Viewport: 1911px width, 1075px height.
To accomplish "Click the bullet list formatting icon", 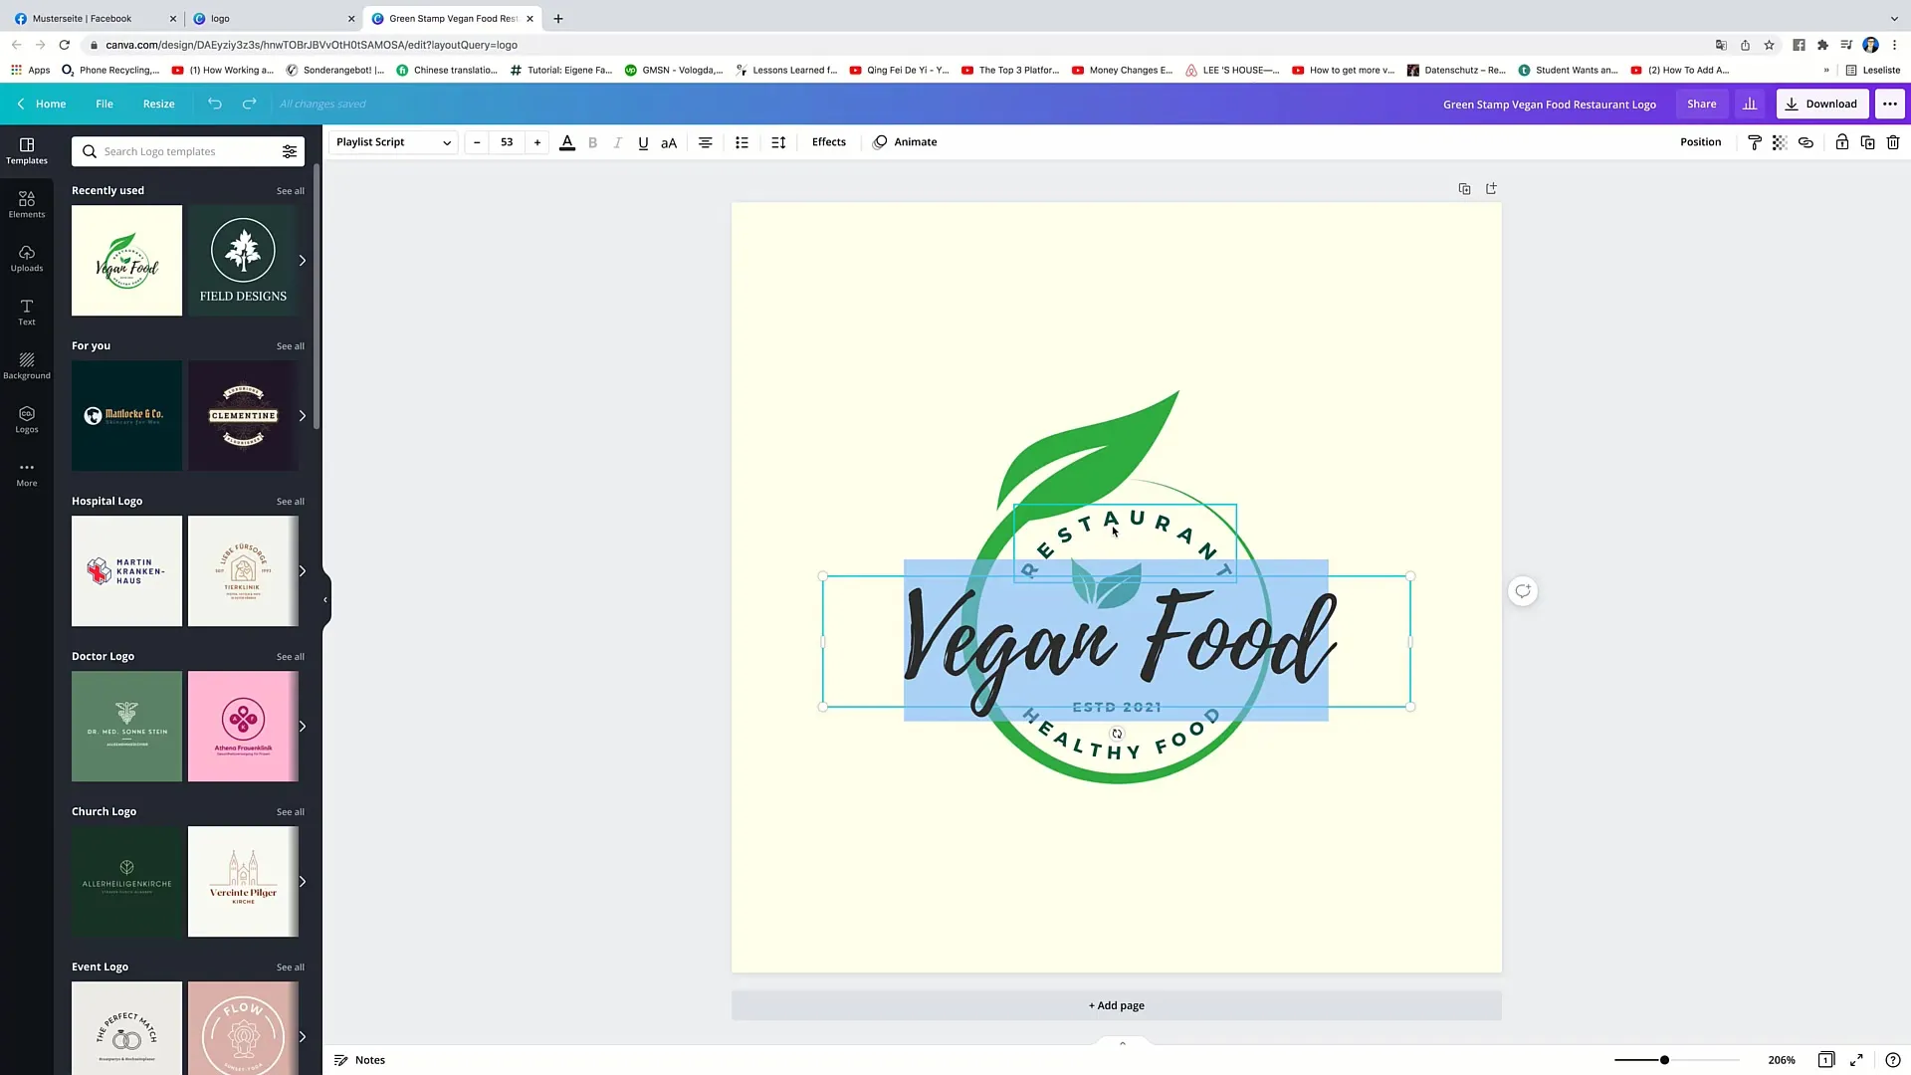I will click(x=742, y=143).
